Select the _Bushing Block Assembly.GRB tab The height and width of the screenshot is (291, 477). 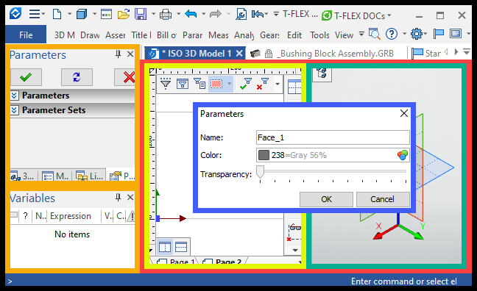coord(322,54)
